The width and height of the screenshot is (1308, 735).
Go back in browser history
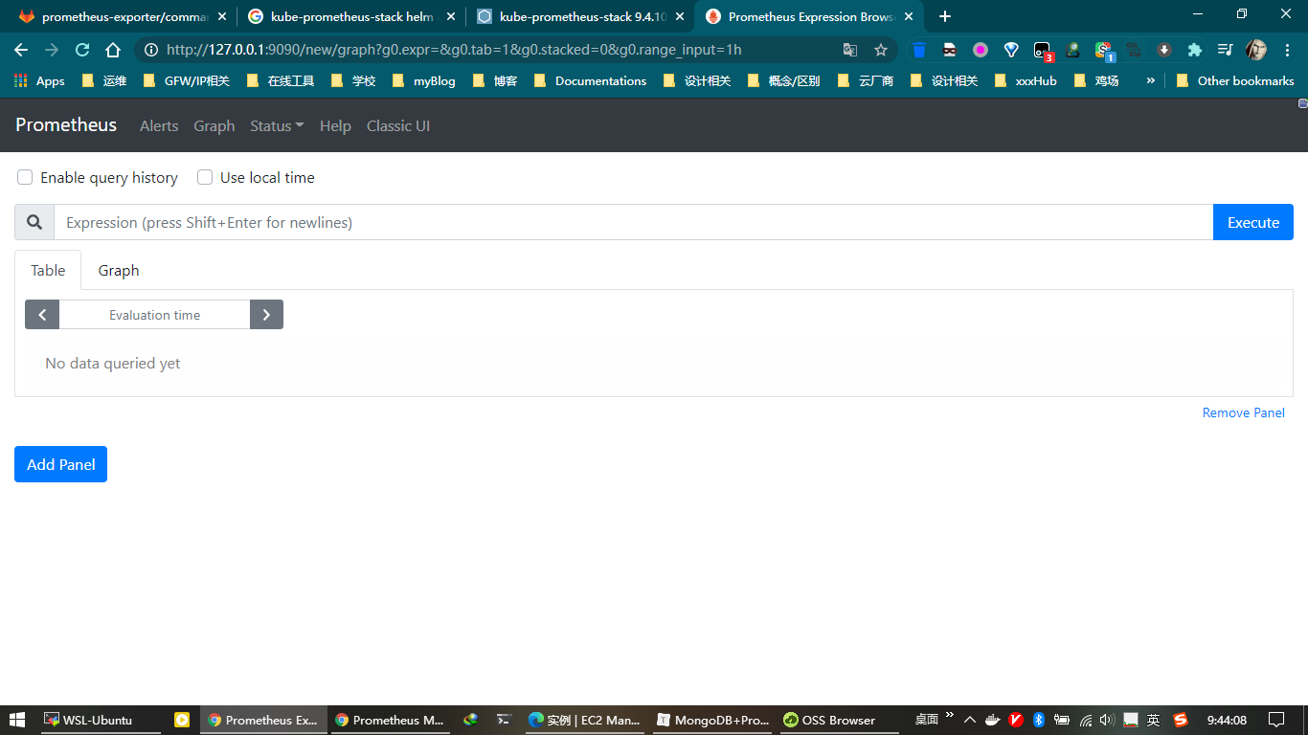tap(21, 50)
